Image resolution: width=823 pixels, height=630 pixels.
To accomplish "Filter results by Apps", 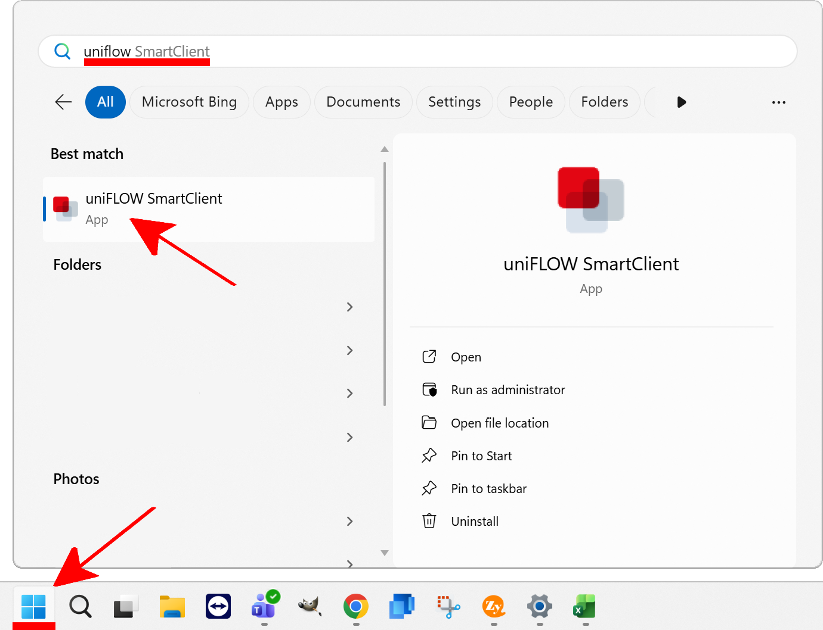I will pos(281,102).
